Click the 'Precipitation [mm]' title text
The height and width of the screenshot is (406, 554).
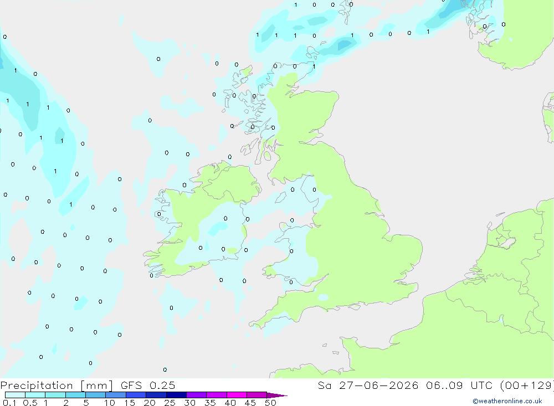pyautogui.click(x=57, y=386)
